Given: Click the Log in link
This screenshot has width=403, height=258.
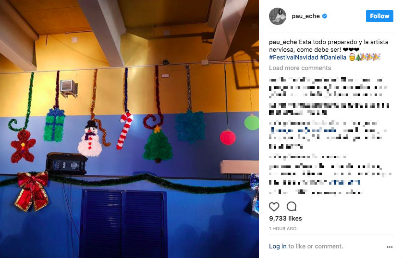Looking at the screenshot, I should point(278,246).
